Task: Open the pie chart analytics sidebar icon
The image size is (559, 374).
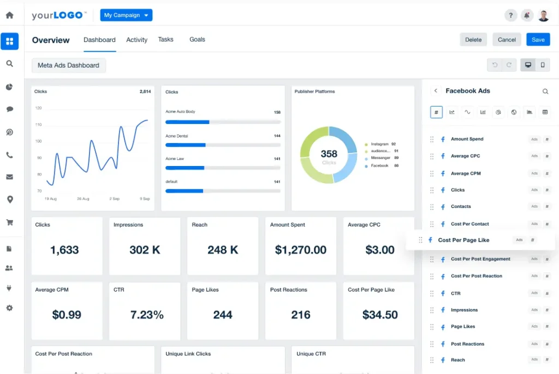Action: 10,87
